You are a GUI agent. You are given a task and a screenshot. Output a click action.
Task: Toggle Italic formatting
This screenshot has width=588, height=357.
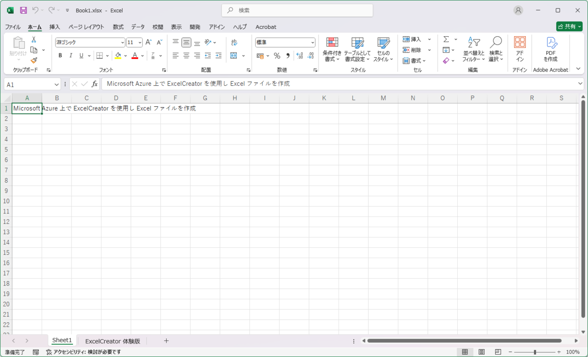click(x=71, y=55)
